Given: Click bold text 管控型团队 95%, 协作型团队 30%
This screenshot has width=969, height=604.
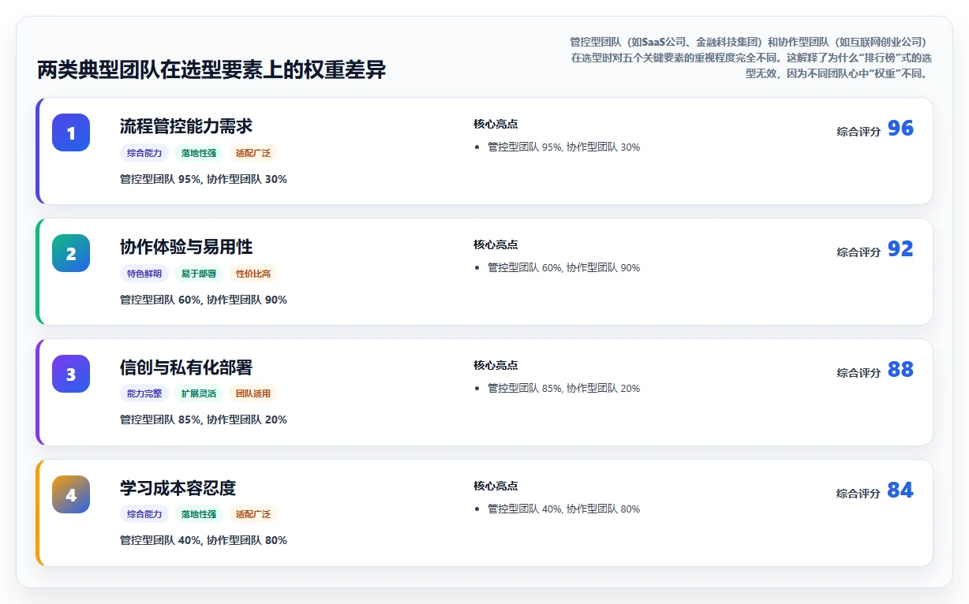Looking at the screenshot, I should click(x=204, y=179).
